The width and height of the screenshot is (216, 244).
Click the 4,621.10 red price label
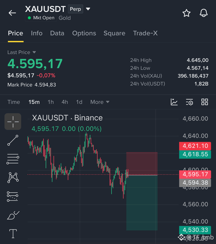(195, 146)
